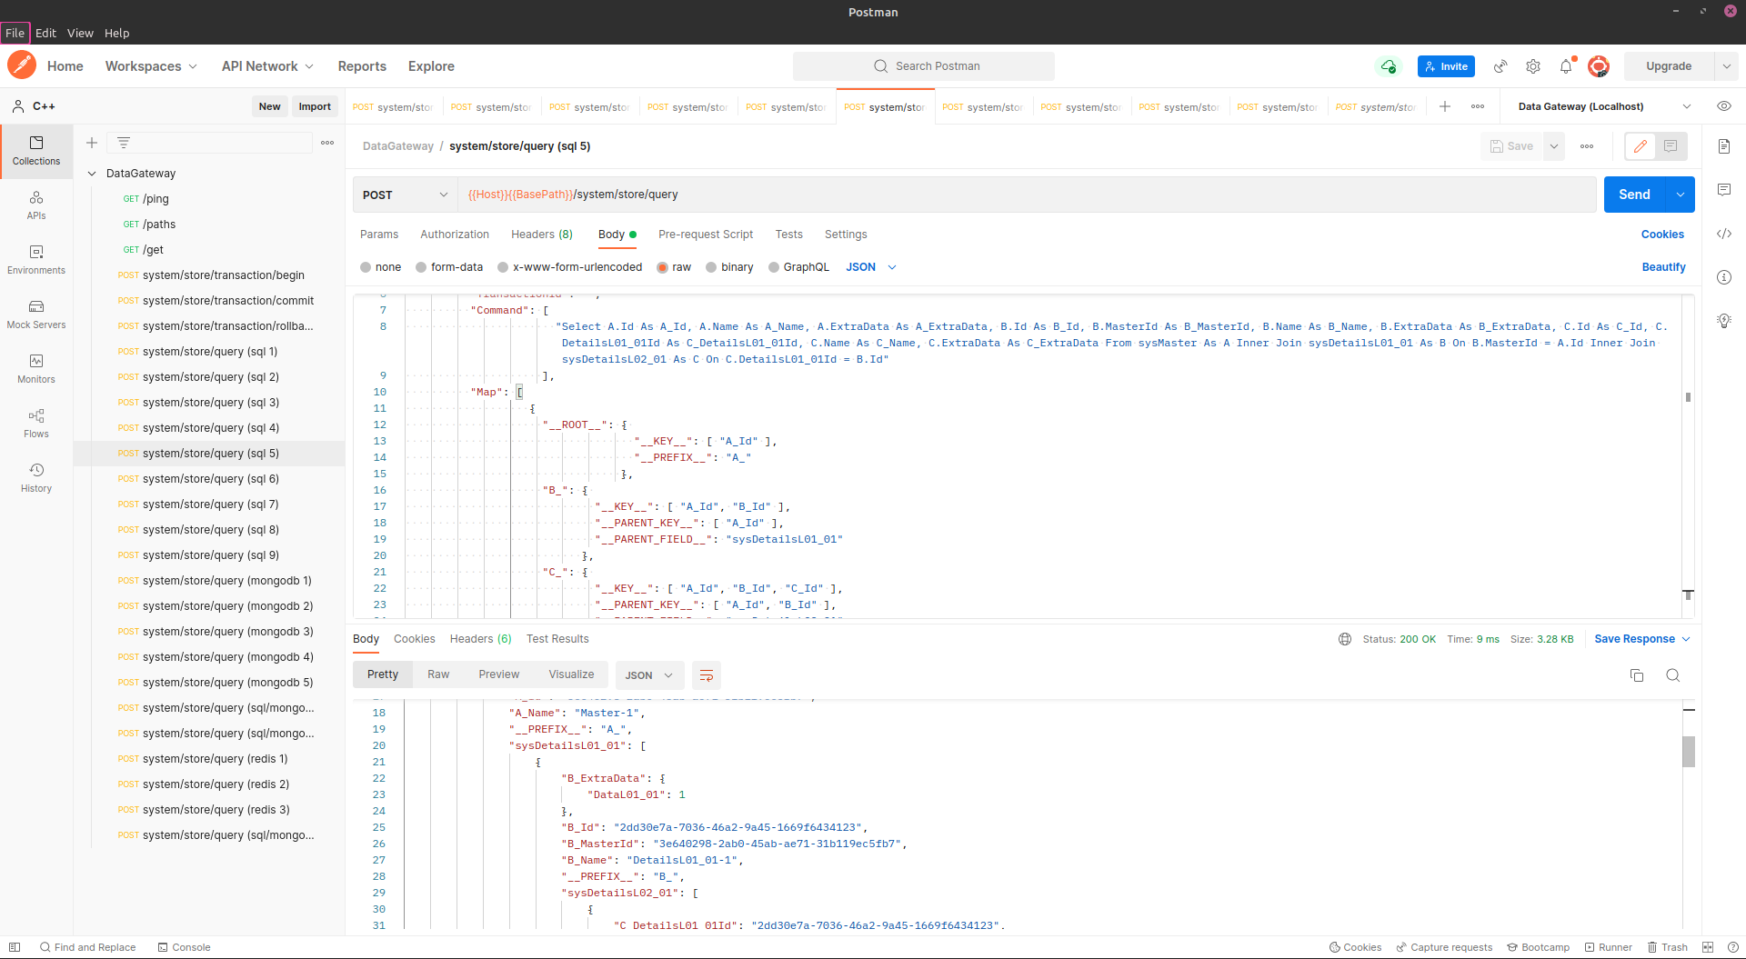Open the settings gear icon in header
Viewport: 1746px width, 959px height.
pyautogui.click(x=1533, y=66)
